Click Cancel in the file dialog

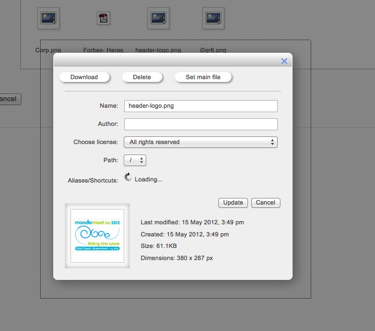coord(266,202)
